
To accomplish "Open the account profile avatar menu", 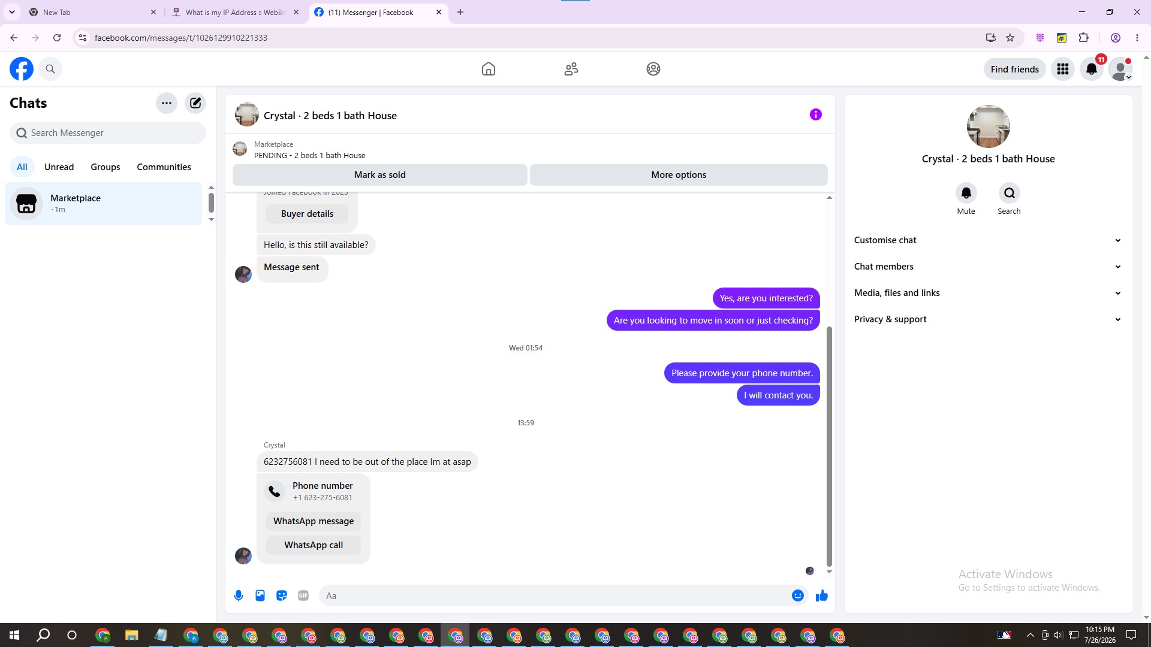I will [x=1120, y=69].
